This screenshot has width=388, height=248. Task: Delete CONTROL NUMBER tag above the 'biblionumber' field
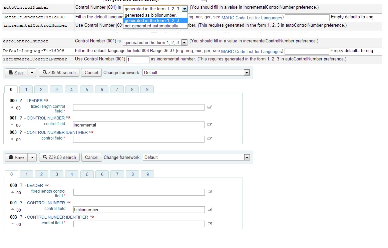coord(69,202)
